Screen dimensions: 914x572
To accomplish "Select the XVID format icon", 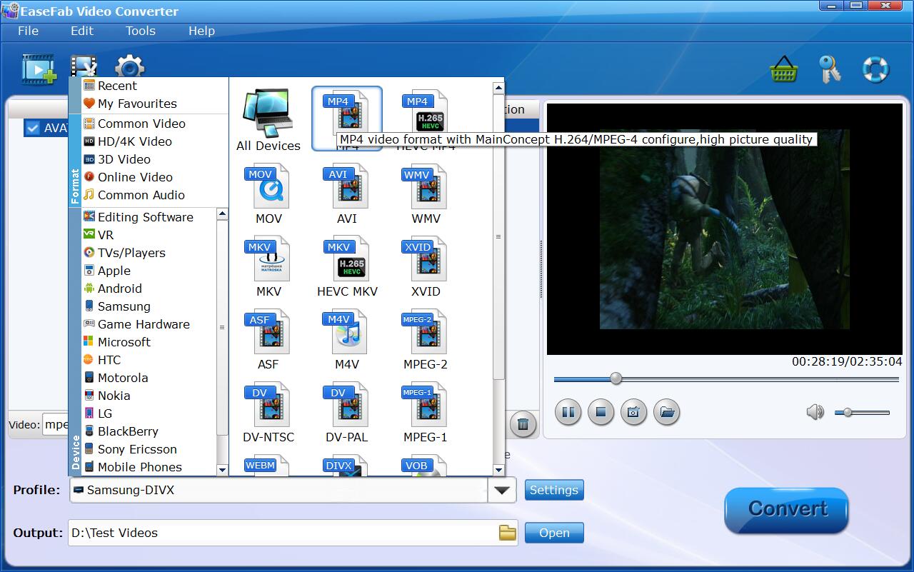I will tap(426, 267).
